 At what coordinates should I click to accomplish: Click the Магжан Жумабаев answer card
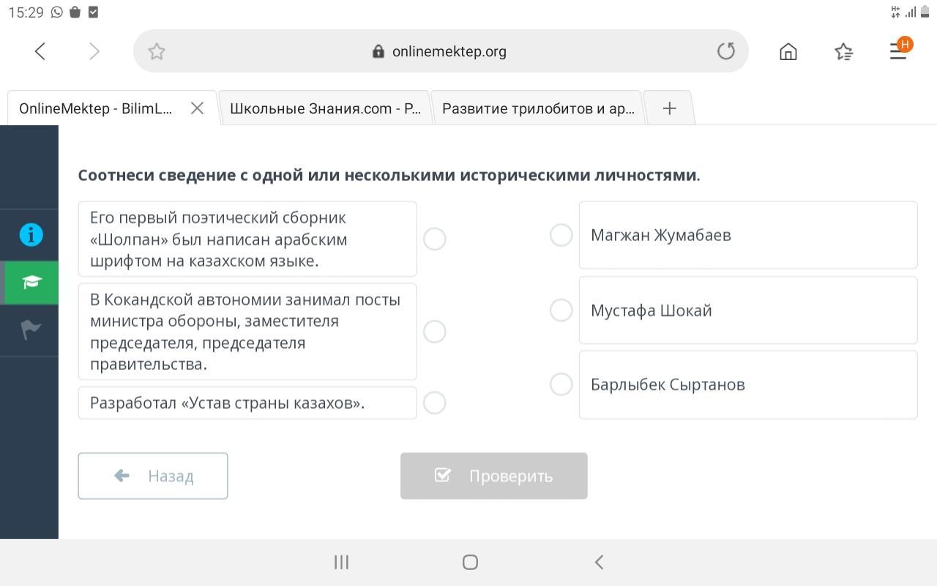coord(748,235)
